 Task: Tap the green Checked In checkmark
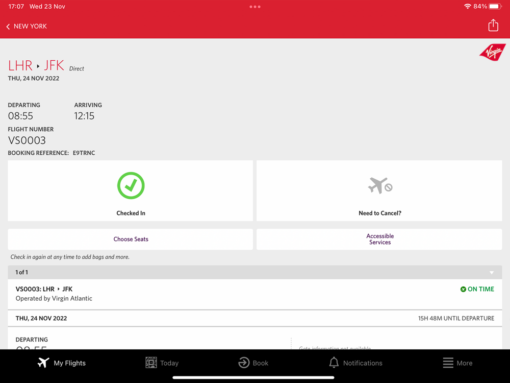131,186
